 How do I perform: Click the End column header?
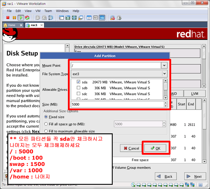coord(191,104)
